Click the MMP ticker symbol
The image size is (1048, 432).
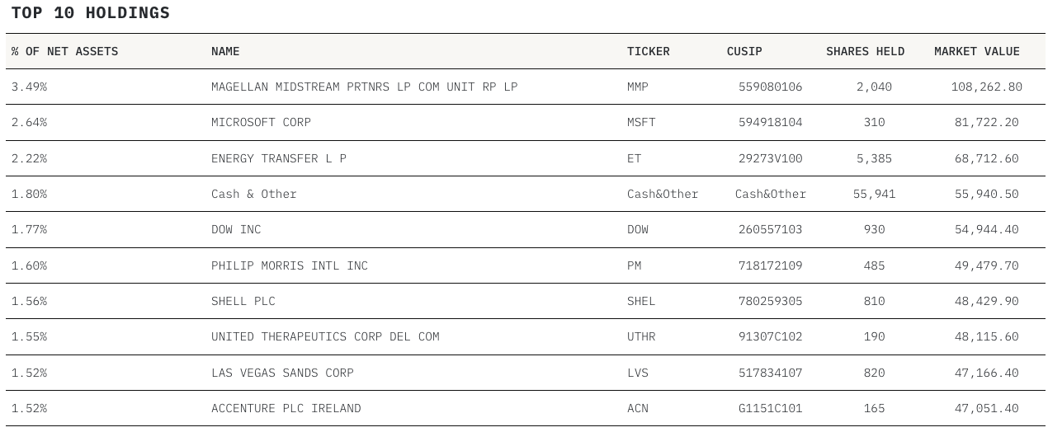tap(638, 87)
